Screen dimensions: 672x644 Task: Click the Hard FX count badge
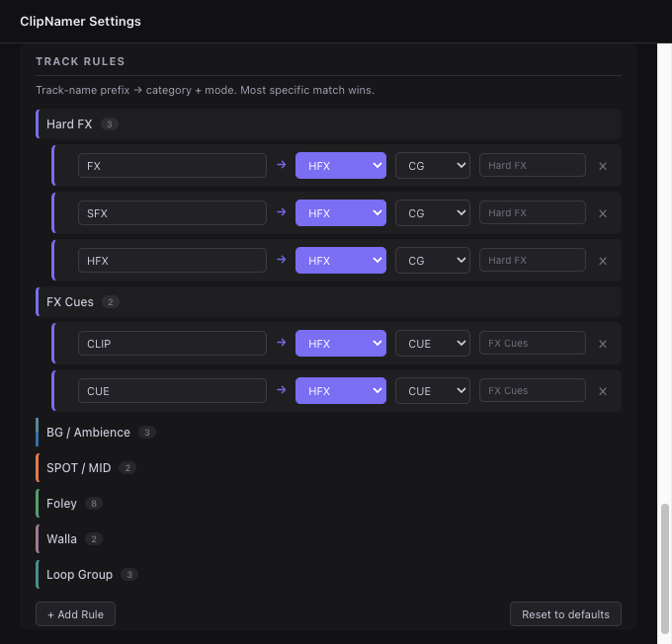click(x=110, y=124)
